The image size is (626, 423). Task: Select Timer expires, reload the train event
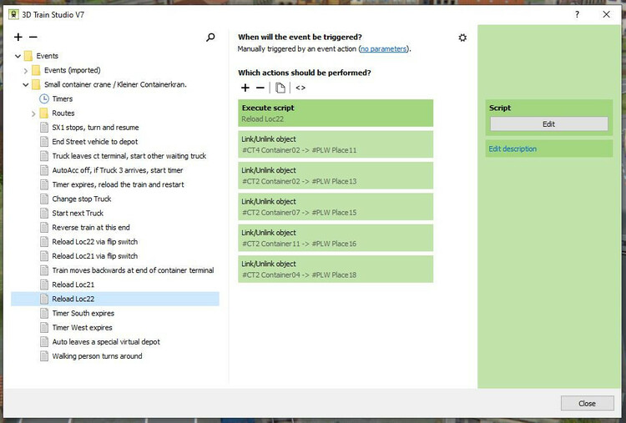(x=119, y=184)
